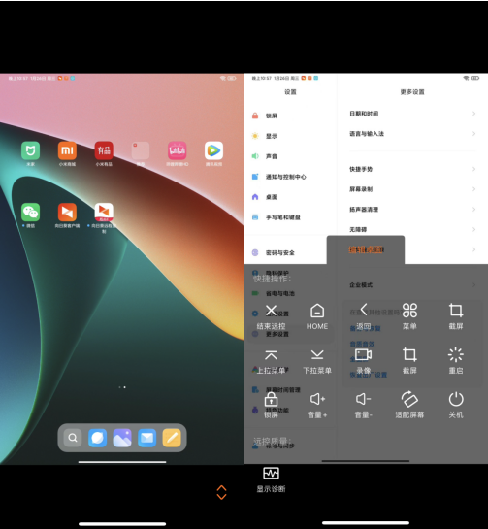Tap the 重启 restart icon

click(456, 354)
